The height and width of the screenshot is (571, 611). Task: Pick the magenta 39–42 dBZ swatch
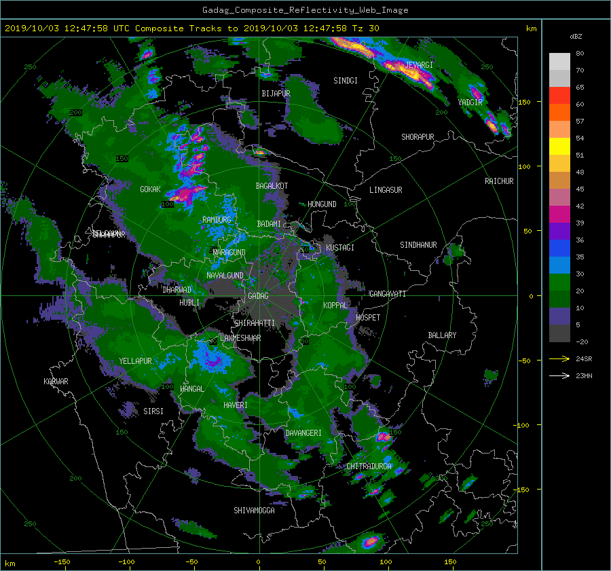pos(559,215)
